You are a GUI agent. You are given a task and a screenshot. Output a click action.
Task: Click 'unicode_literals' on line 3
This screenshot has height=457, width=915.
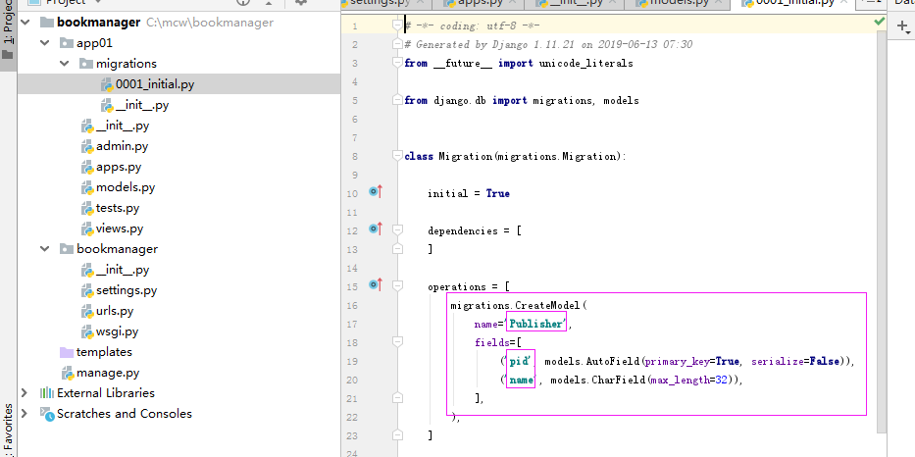[585, 63]
